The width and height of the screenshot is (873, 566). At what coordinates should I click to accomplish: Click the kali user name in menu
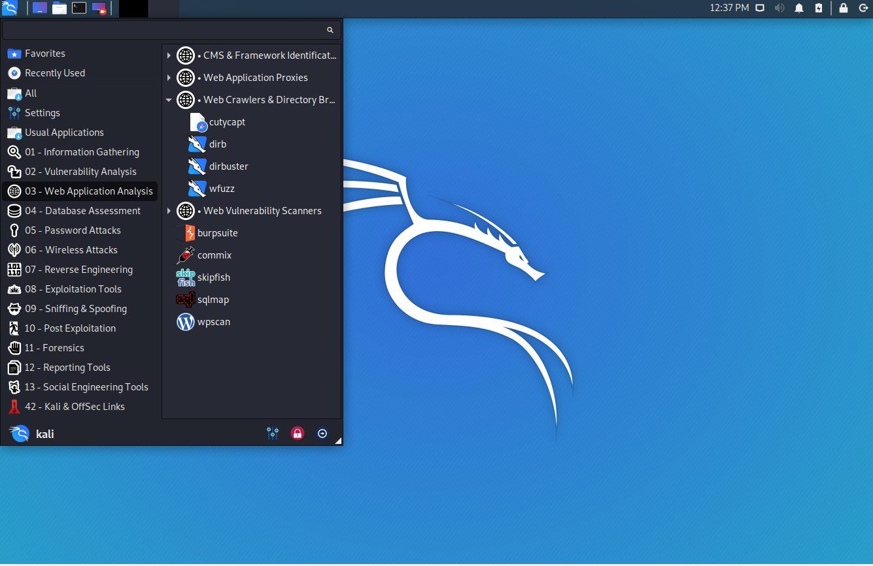click(45, 434)
